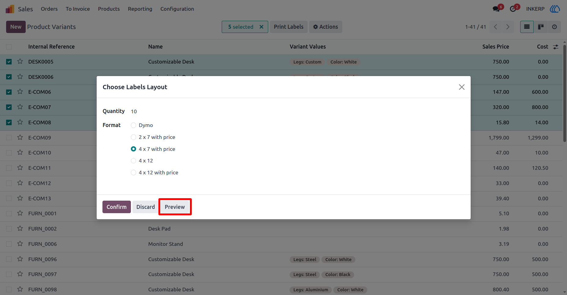Click the Print Labels button
567x295 pixels.
coord(289,27)
